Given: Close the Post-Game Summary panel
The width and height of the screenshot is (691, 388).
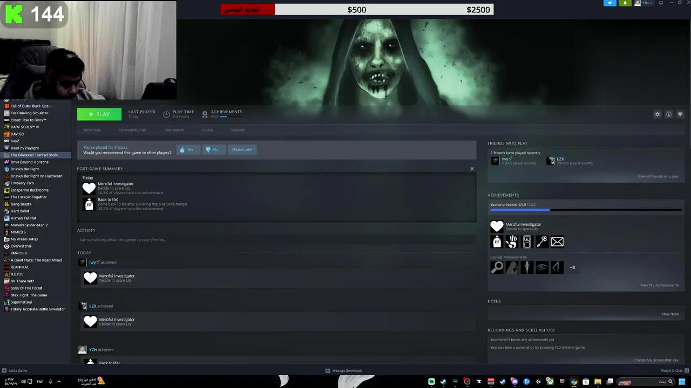Looking at the screenshot, I should point(472,169).
